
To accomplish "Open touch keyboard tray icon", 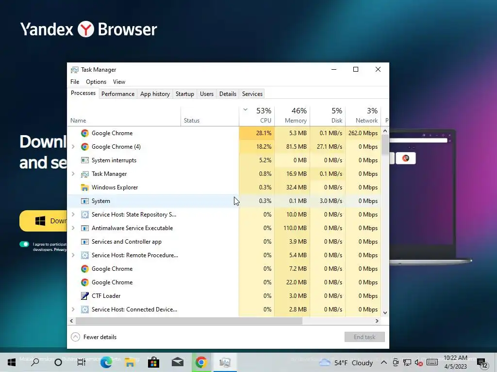I will point(432,362).
